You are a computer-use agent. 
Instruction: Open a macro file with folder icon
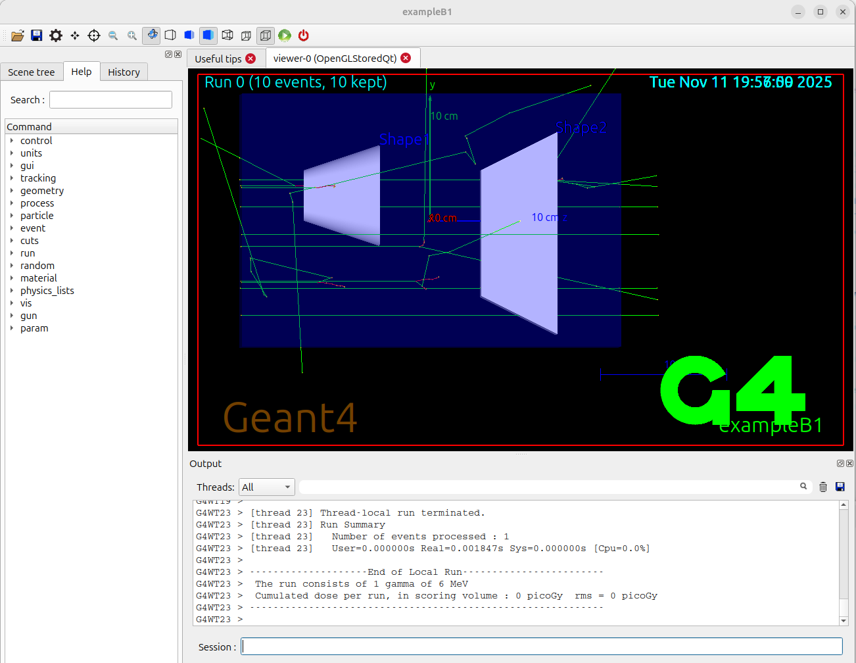(x=18, y=36)
